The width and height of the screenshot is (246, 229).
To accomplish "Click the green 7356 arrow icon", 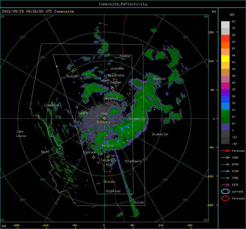I will click(x=225, y=178).
